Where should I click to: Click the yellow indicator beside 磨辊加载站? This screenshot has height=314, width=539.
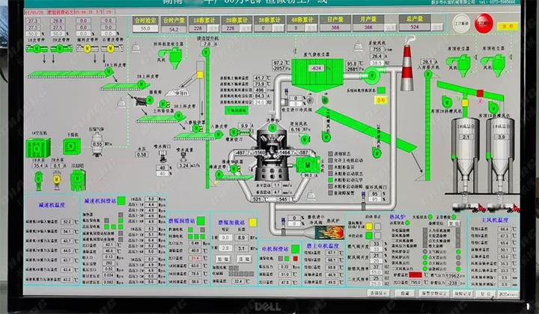252,222
